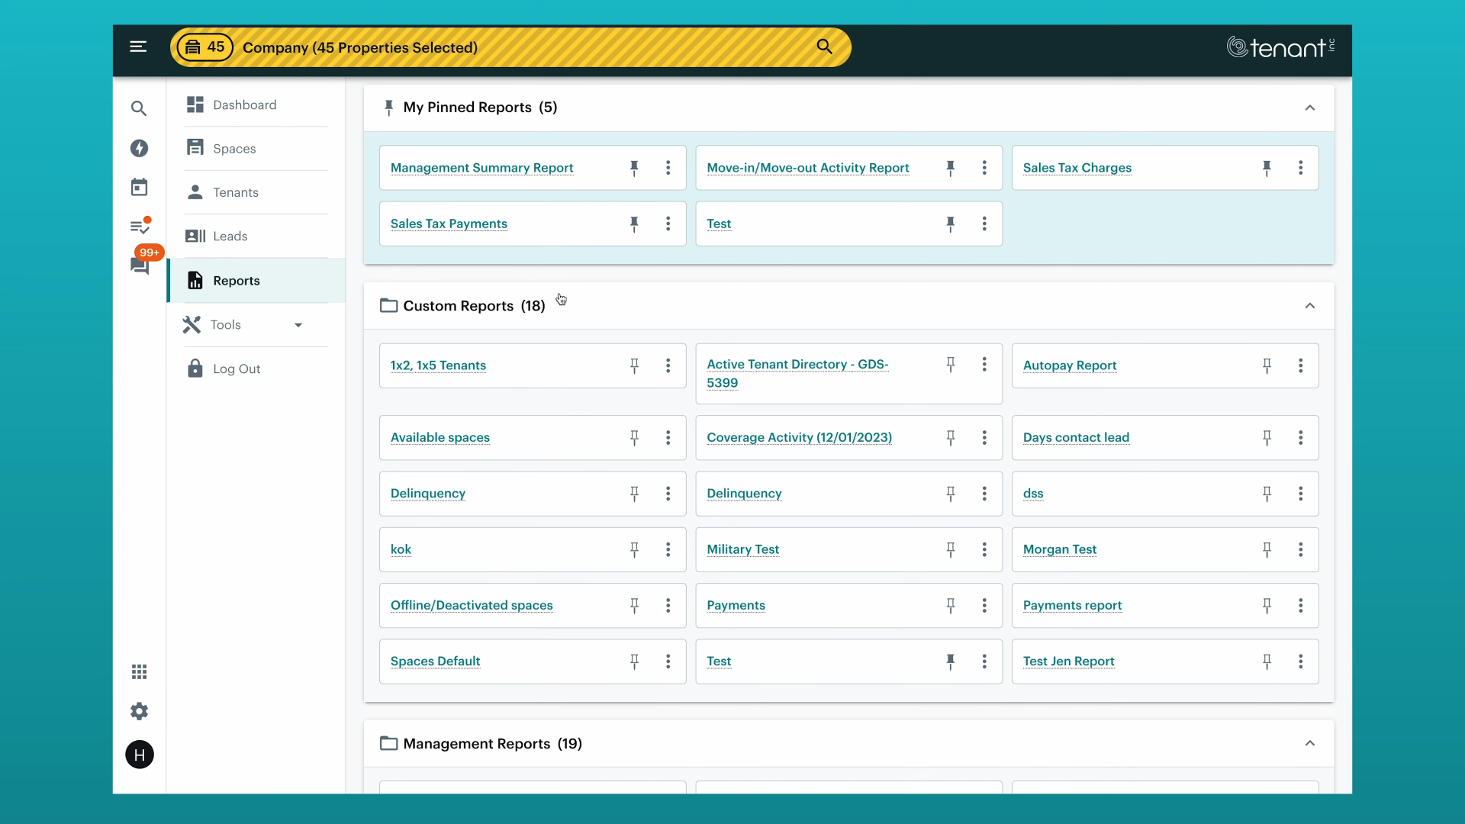The width and height of the screenshot is (1465, 824).
Task: Open the apps grid icon
Action: [139, 671]
